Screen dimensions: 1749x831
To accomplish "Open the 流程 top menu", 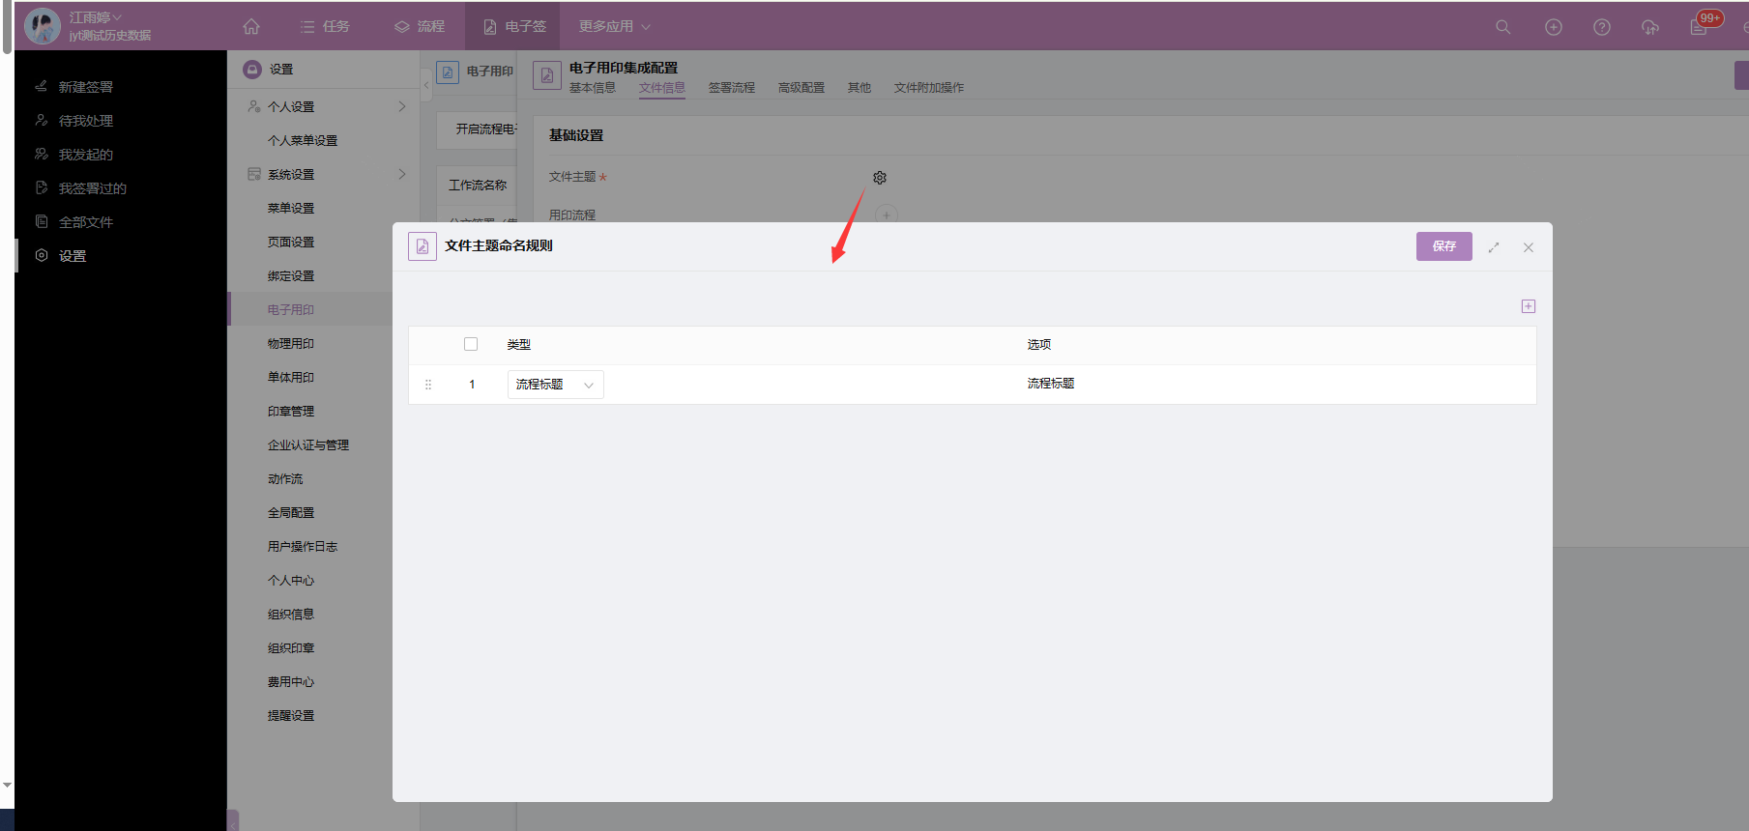I will (x=421, y=27).
